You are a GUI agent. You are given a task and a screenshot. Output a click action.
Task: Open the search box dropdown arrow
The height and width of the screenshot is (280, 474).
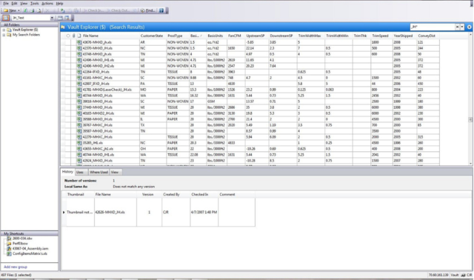pyautogui.click(x=462, y=27)
